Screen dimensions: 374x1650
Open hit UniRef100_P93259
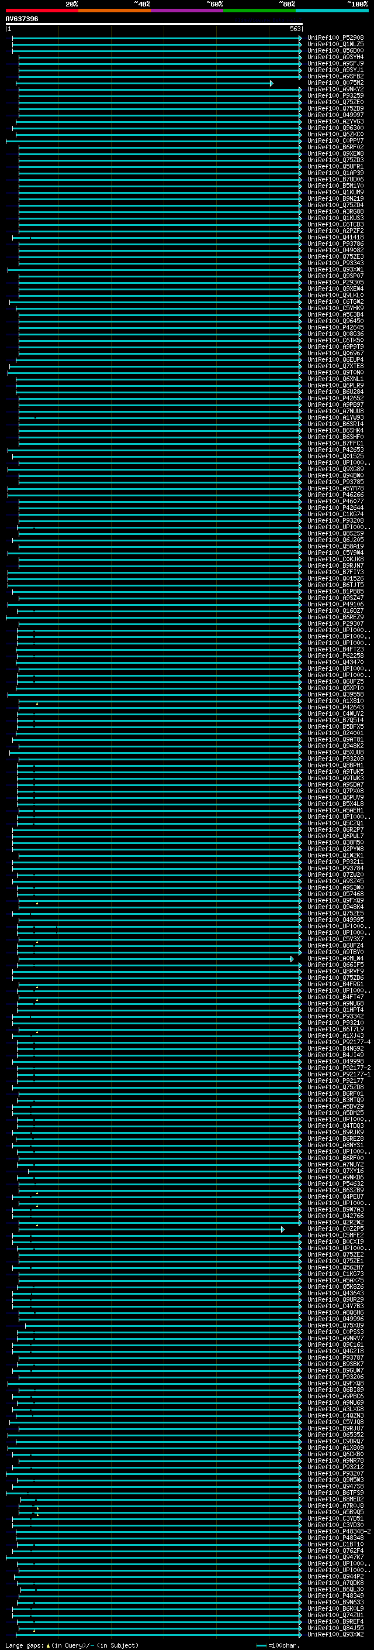click(335, 95)
